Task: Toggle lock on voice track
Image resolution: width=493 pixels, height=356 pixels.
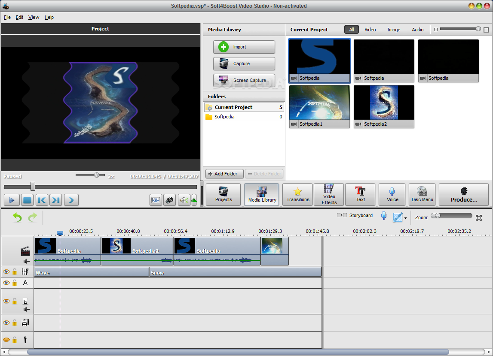Action: (15, 340)
